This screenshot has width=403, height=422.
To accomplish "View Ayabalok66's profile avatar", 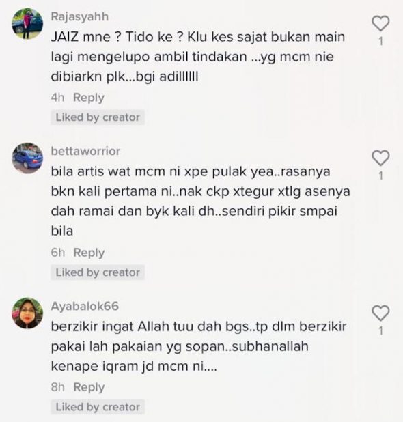I will coord(27,313).
